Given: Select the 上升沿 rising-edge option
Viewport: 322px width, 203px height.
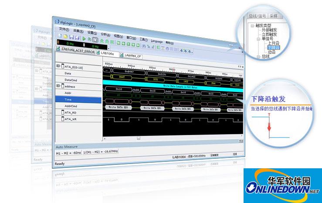Looking at the screenshot, I should [x=274, y=43].
